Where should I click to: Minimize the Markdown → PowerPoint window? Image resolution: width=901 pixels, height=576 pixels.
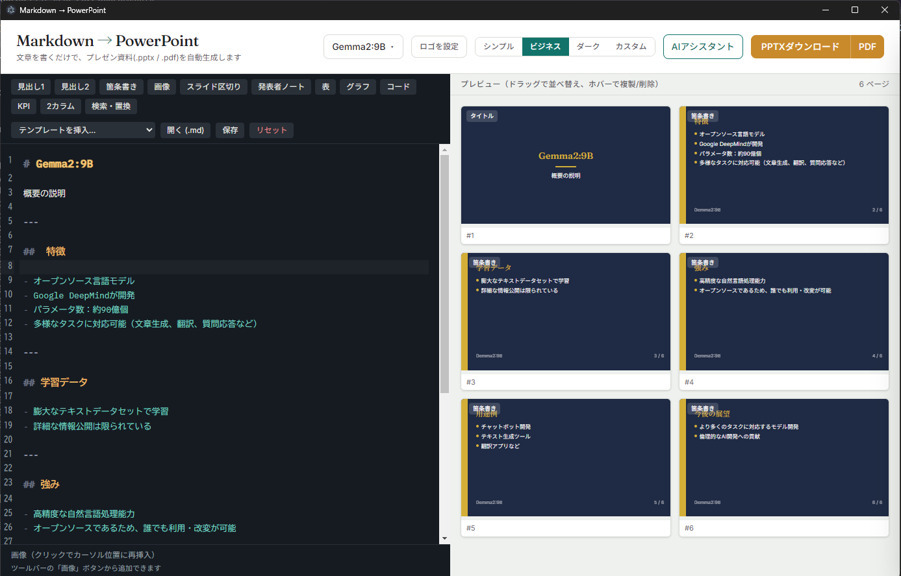[x=826, y=10]
